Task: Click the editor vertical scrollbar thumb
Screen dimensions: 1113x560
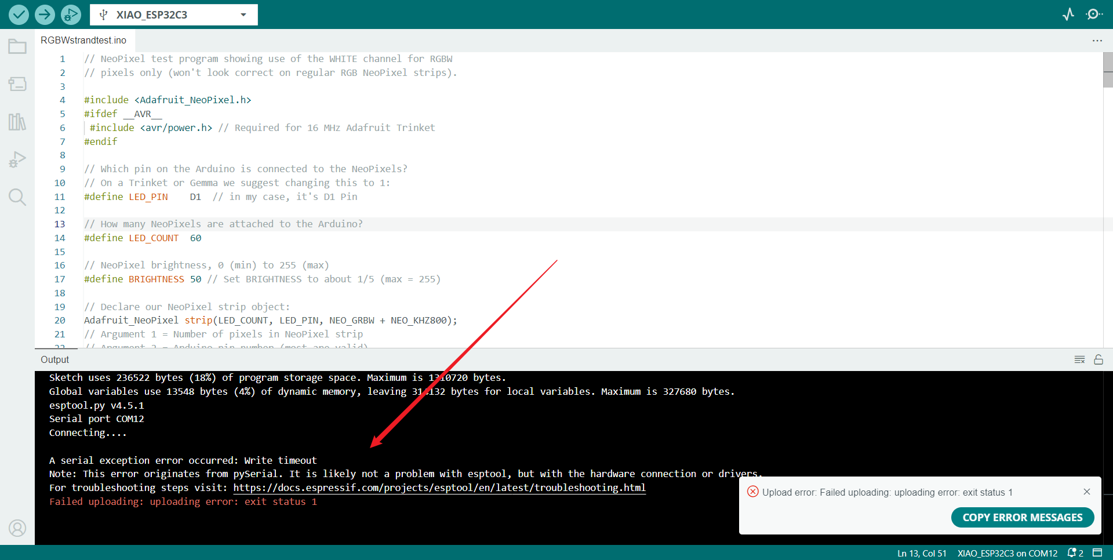Action: [x=1108, y=70]
